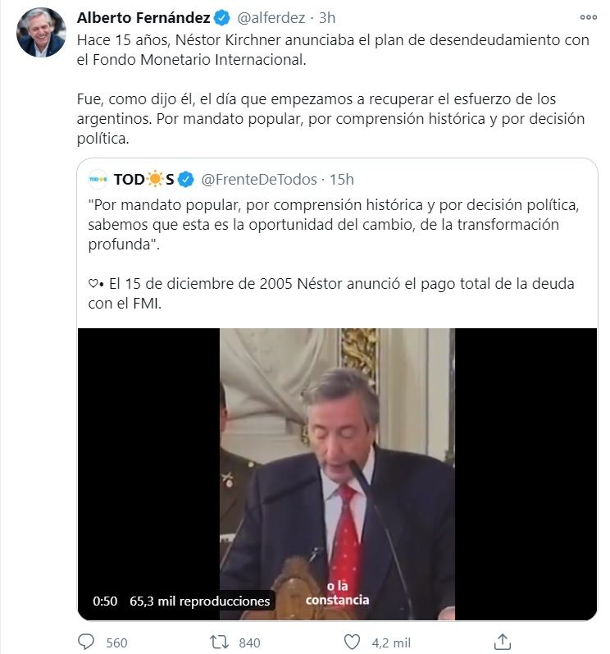610x654 pixels.
Task: Open the TODOS quoted account name
Action: [x=143, y=180]
